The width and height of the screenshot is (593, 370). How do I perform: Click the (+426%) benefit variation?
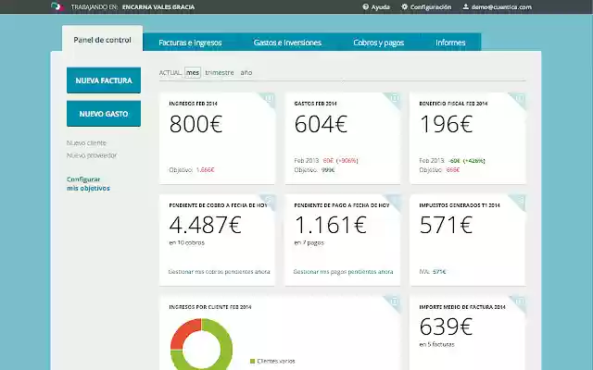[x=473, y=160]
